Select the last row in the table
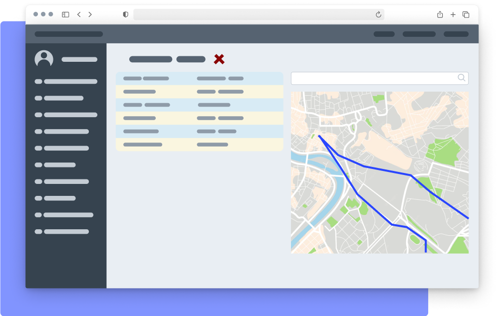The width and height of the screenshot is (499, 316). click(199, 145)
